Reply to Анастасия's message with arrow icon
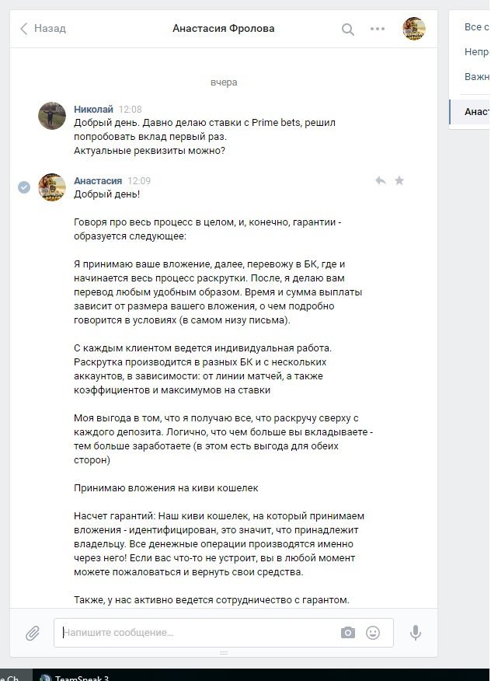 381,180
